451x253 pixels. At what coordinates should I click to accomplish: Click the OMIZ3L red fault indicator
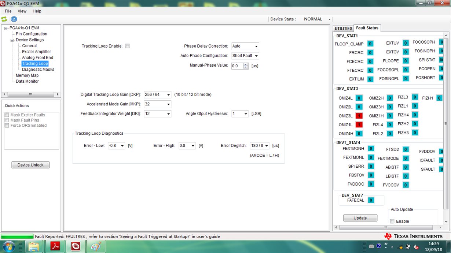359,116
